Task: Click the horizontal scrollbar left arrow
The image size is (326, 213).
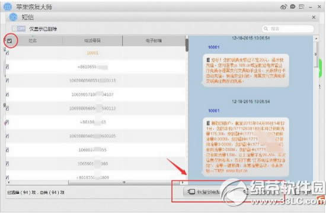Action: [8, 182]
